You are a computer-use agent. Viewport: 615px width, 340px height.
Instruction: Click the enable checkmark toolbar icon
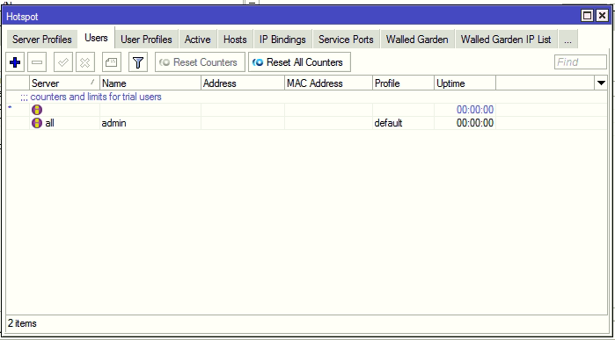[63, 62]
